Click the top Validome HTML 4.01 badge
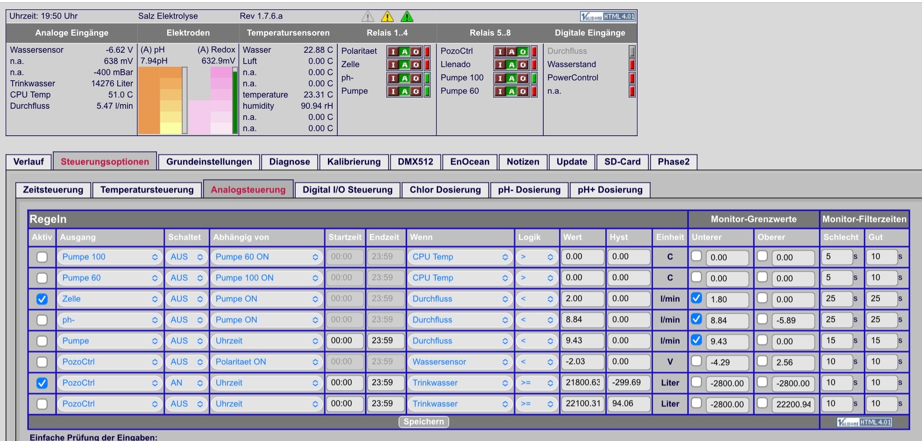This screenshot has height=441, width=922. [x=608, y=16]
